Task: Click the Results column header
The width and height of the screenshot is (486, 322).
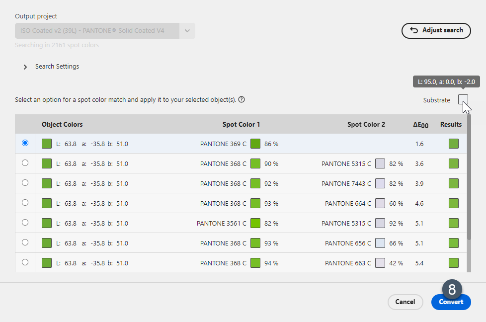Action: (451, 124)
